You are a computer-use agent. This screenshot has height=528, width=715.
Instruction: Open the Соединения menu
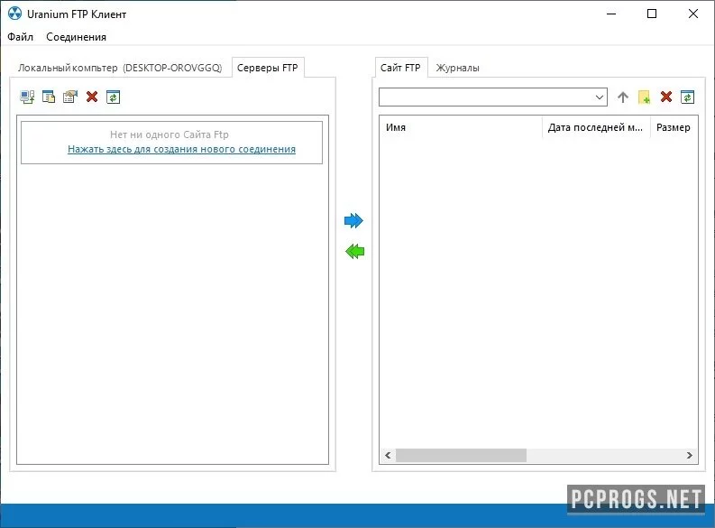pyautogui.click(x=76, y=37)
